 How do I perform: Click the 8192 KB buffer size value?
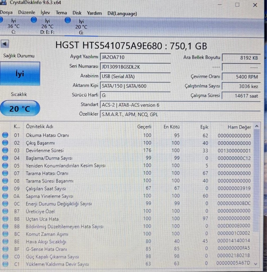241,58
